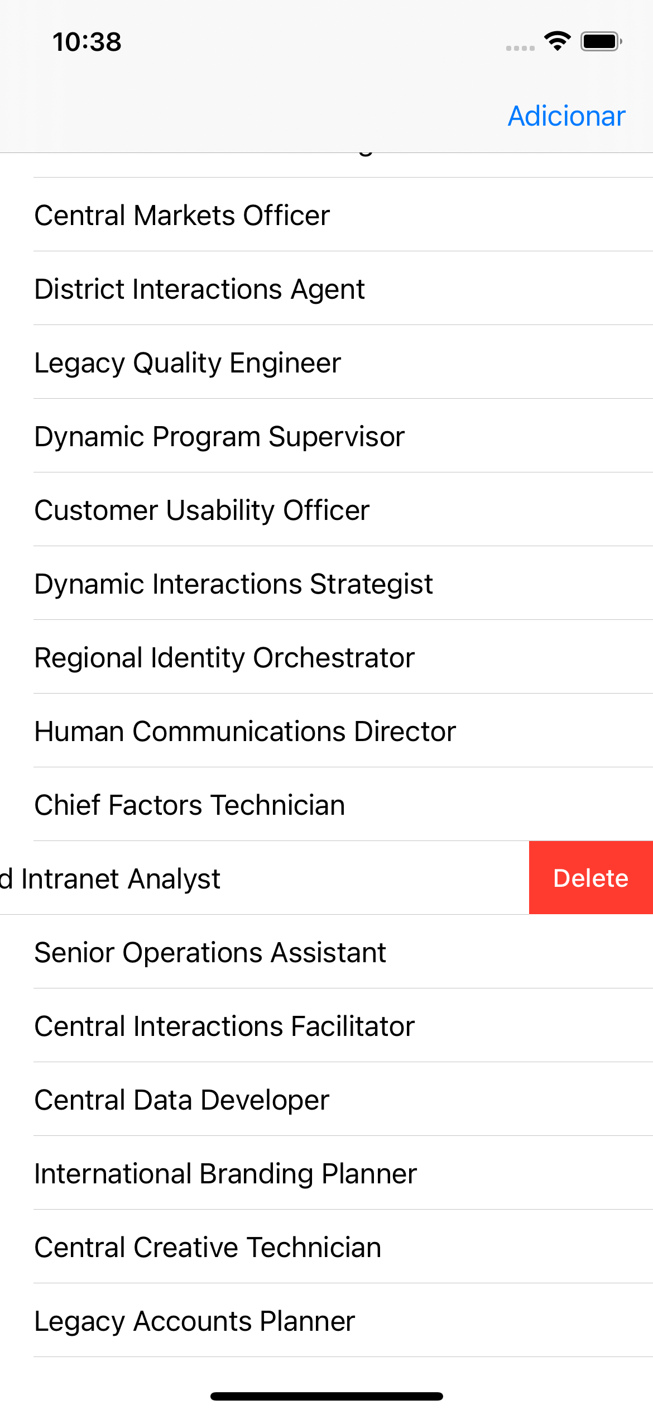Image resolution: width=653 pixels, height=1414 pixels.
Task: Open Legacy Accounts Planner item
Action: click(x=326, y=1321)
